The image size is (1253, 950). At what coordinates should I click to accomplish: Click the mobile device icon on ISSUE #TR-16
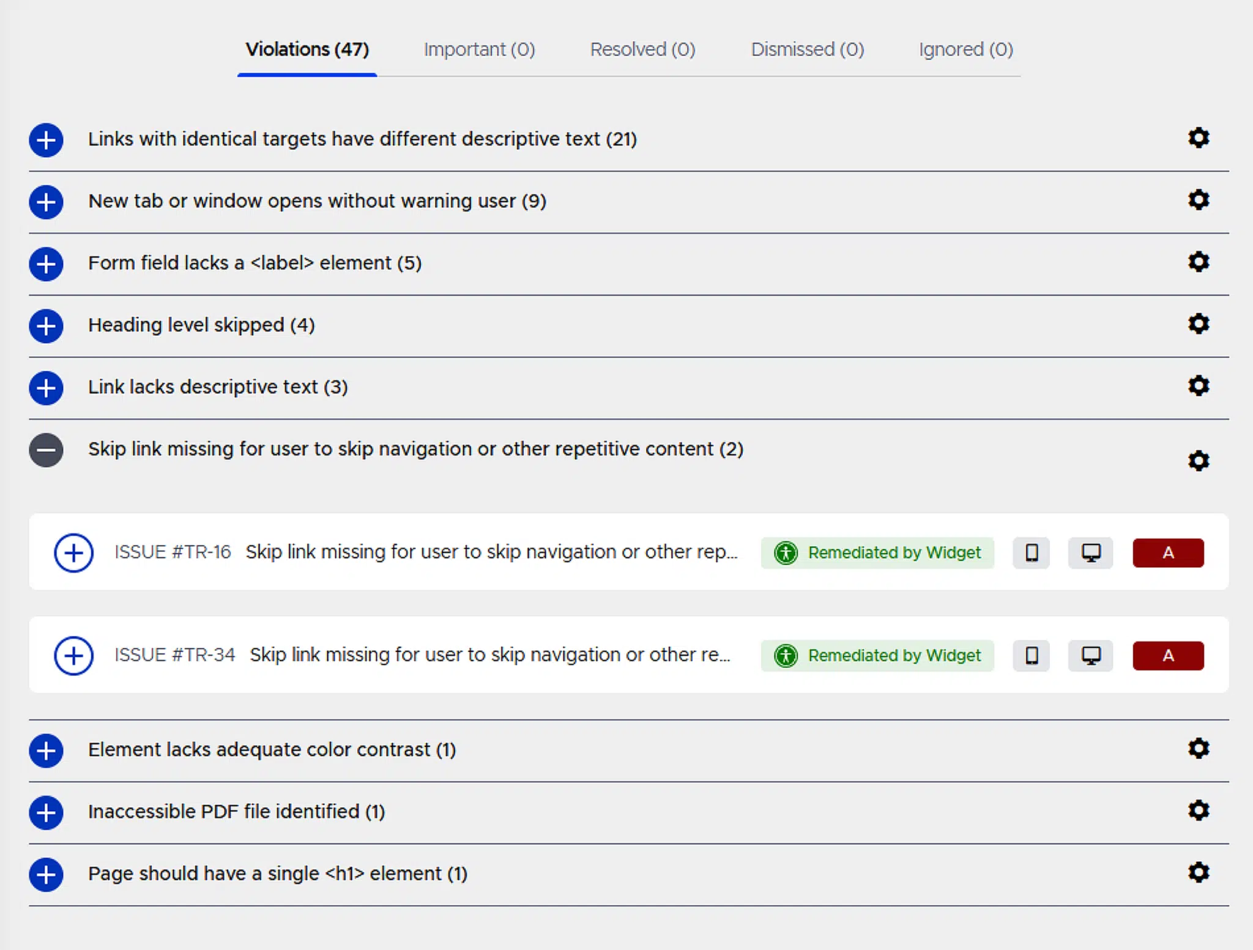pyautogui.click(x=1032, y=552)
